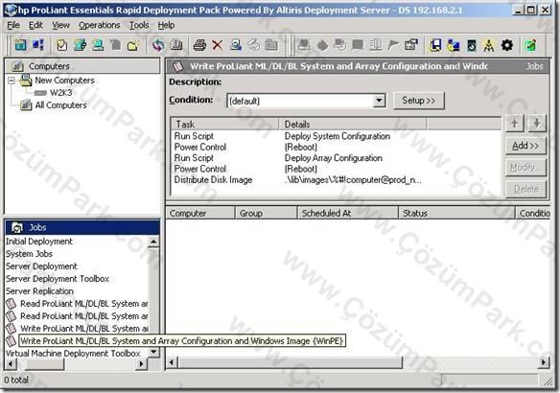Select Server Replication folder

tap(39, 291)
